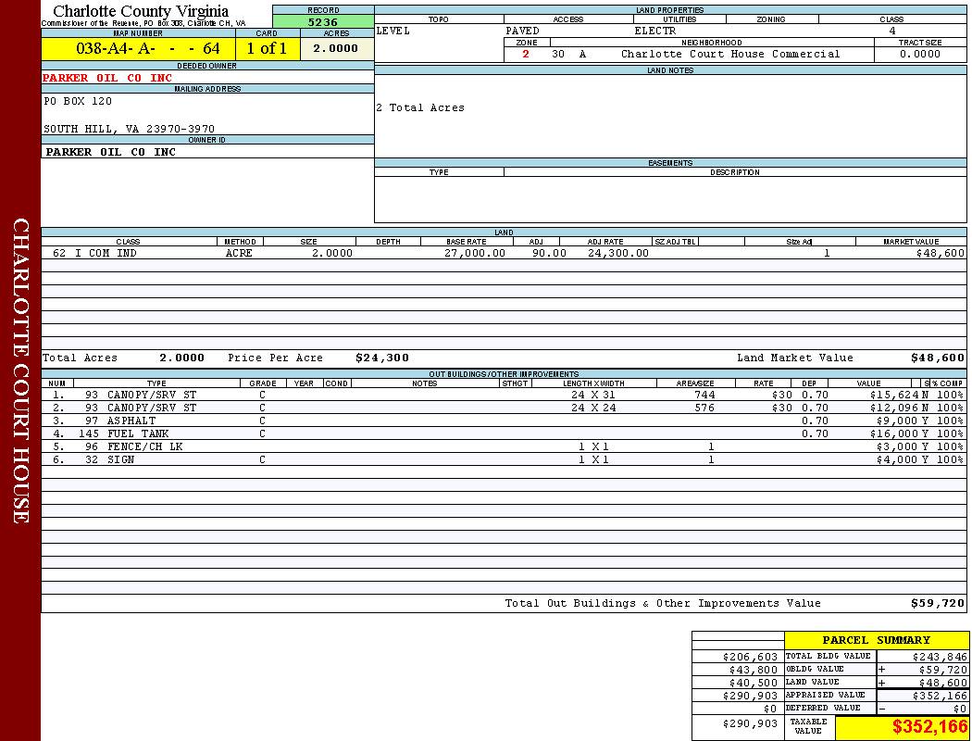Click the "1 of 1" card indicator
The image size is (972, 741).
(267, 49)
